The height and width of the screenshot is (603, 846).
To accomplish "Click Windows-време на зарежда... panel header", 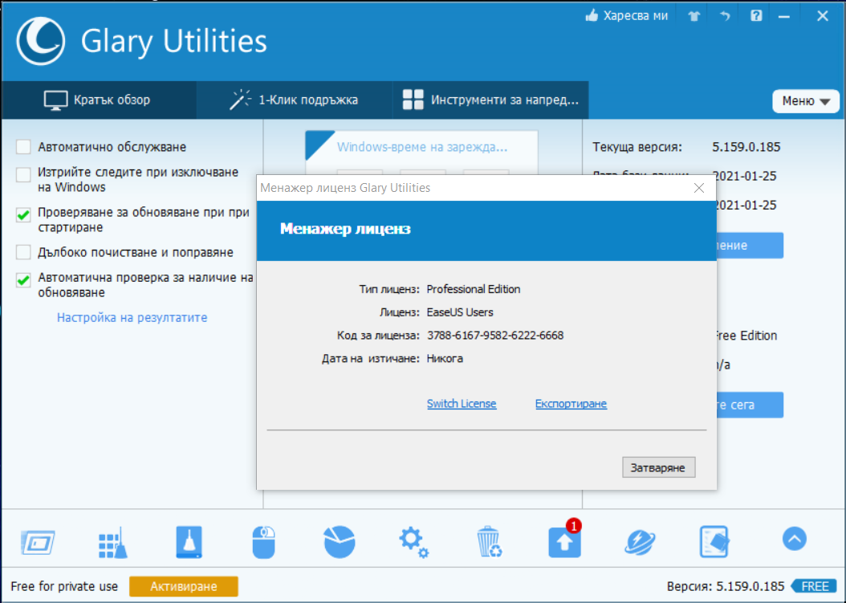I will pyautogui.click(x=422, y=147).
